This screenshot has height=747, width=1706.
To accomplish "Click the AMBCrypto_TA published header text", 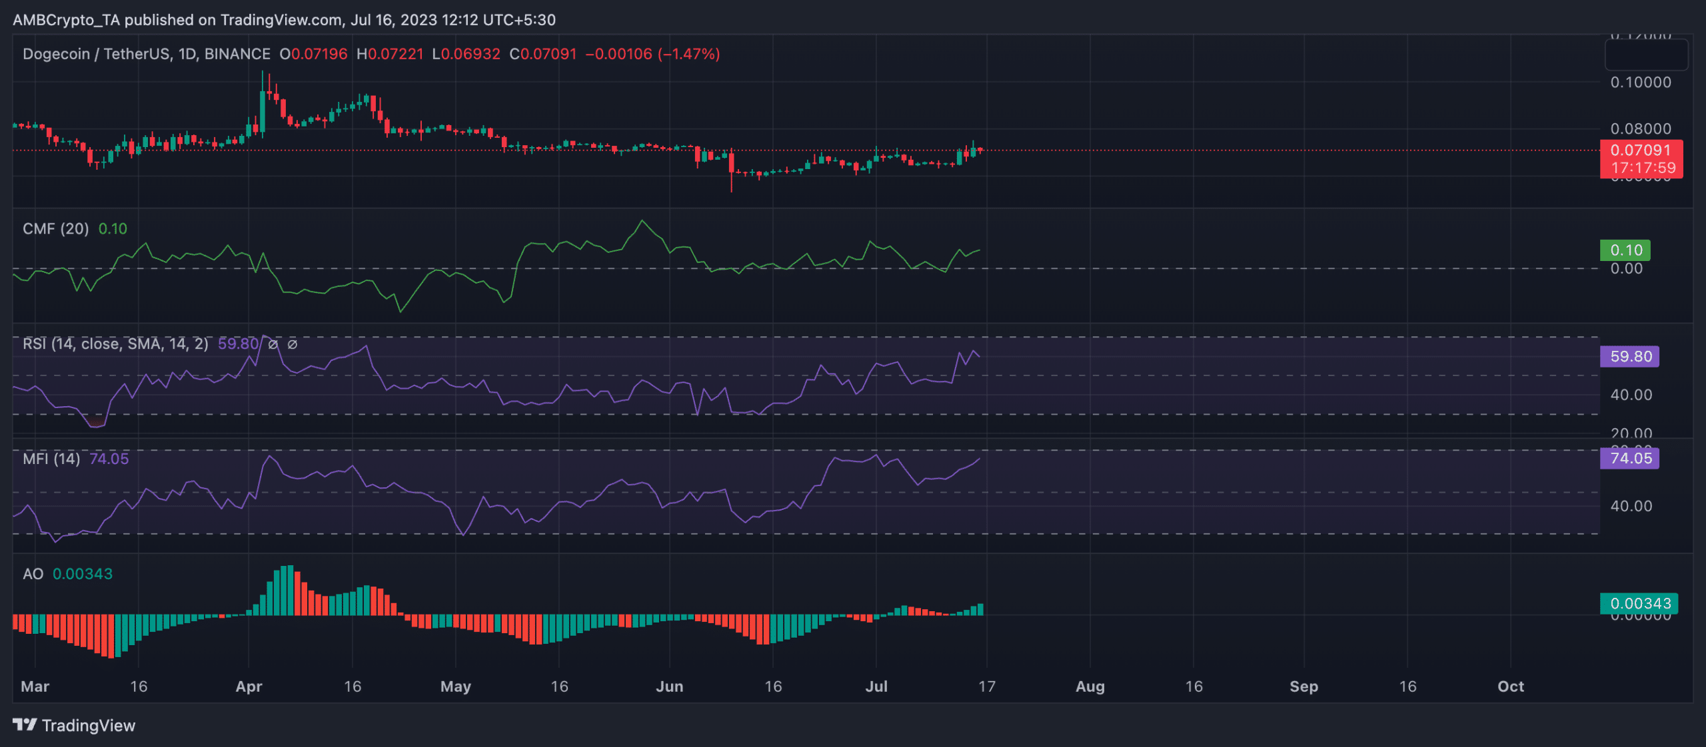I will pyautogui.click(x=284, y=20).
